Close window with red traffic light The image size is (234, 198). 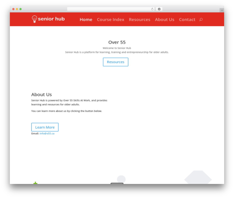[14, 9]
